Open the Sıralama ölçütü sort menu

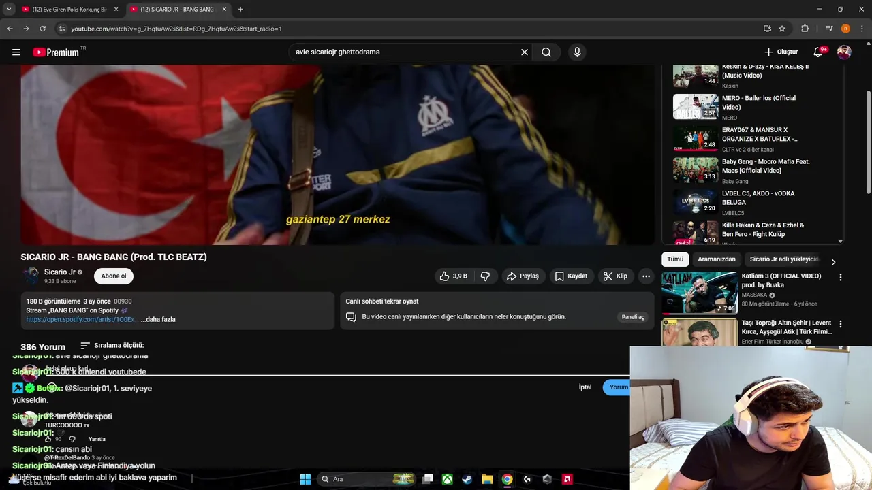click(112, 346)
